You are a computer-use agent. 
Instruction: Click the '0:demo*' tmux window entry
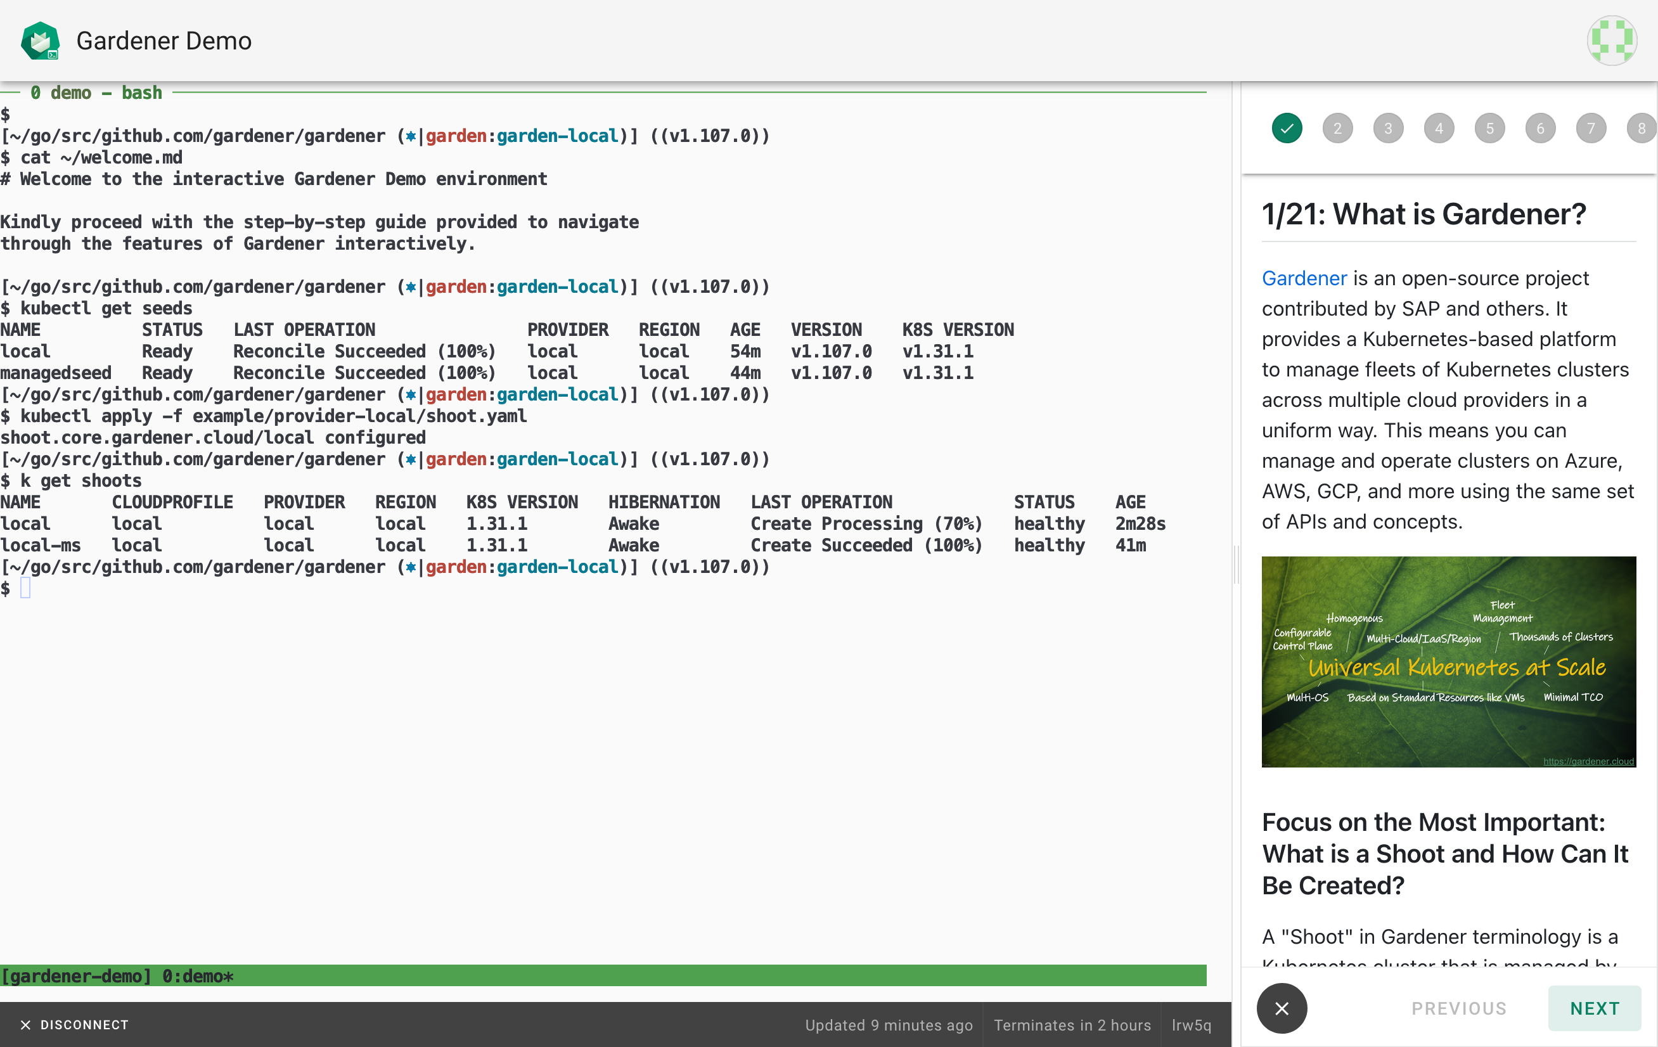pos(198,975)
